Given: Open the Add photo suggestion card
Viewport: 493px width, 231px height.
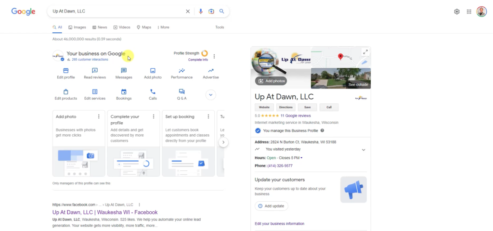Looking at the screenshot, I should pyautogui.click(x=78, y=143).
